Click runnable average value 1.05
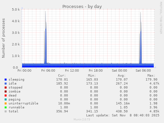This screenshot has width=164, height=123. point(124,107)
